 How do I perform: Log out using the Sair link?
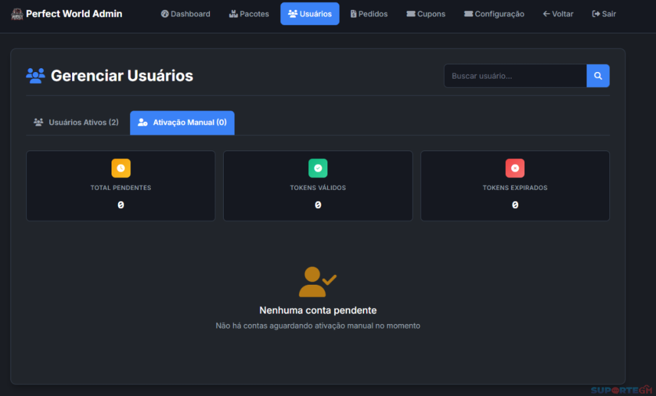[x=604, y=14]
